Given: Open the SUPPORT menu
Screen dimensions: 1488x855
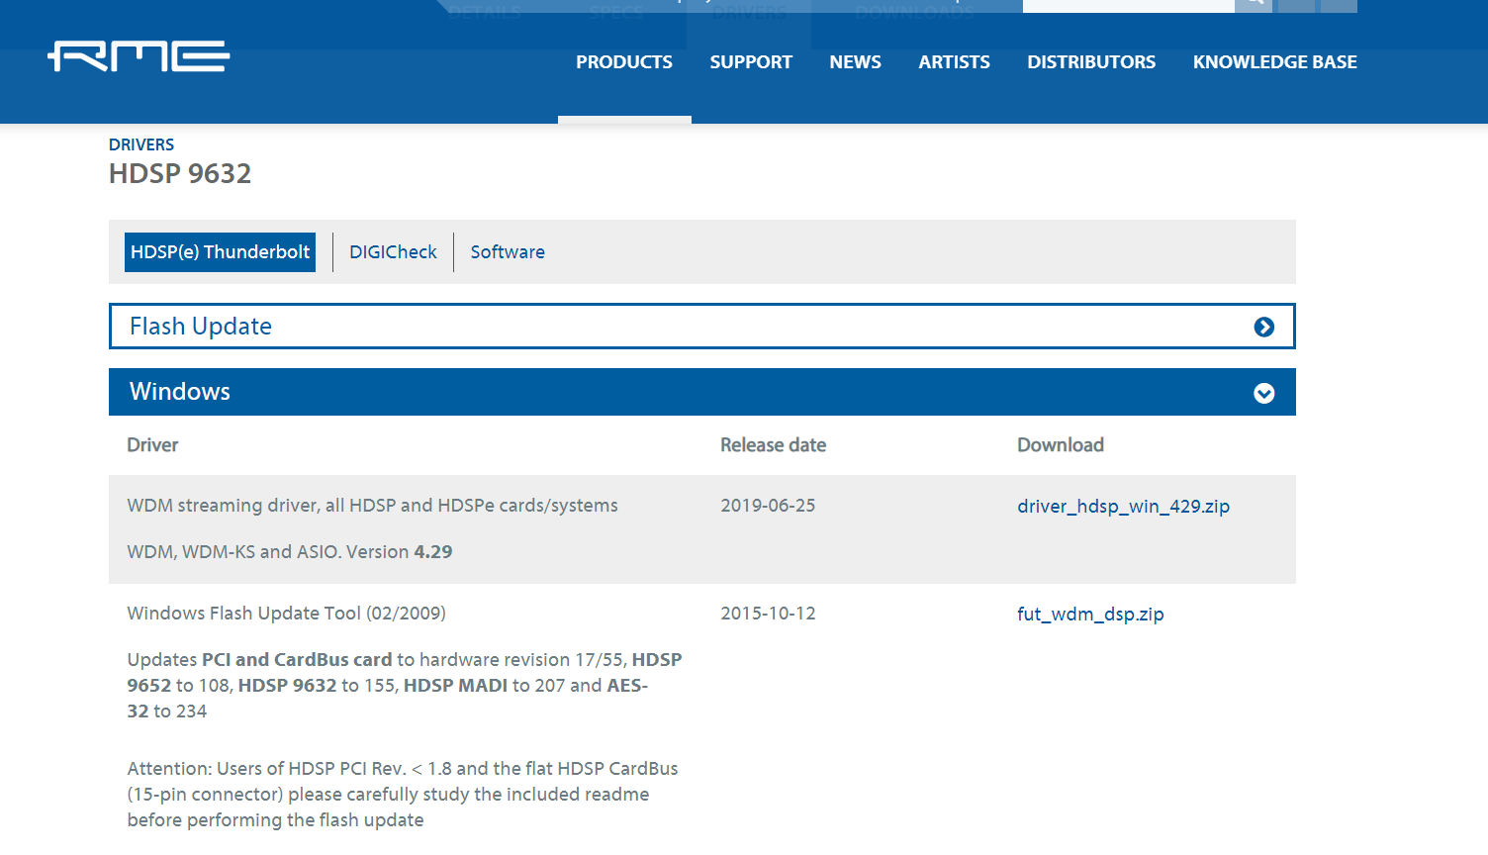Looking at the screenshot, I should click(x=751, y=62).
